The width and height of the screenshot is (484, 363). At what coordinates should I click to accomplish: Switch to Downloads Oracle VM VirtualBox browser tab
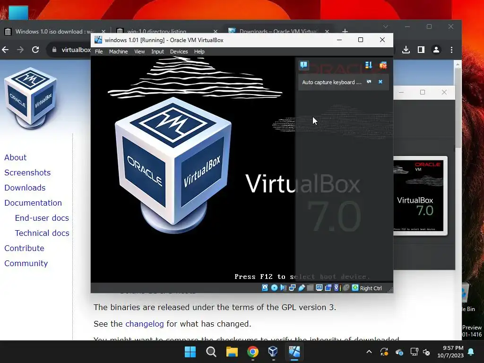point(278,31)
